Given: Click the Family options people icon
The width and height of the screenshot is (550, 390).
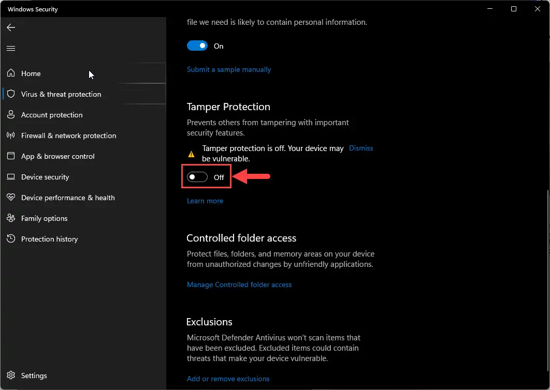Looking at the screenshot, I should (x=11, y=218).
